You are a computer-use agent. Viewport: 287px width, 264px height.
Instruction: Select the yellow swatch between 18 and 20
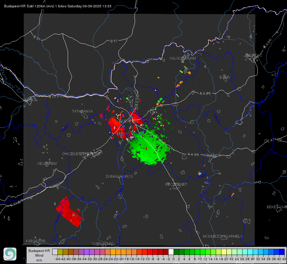pyautogui.click(x=224, y=252)
